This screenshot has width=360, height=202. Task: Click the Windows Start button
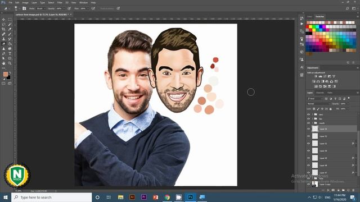(6, 197)
